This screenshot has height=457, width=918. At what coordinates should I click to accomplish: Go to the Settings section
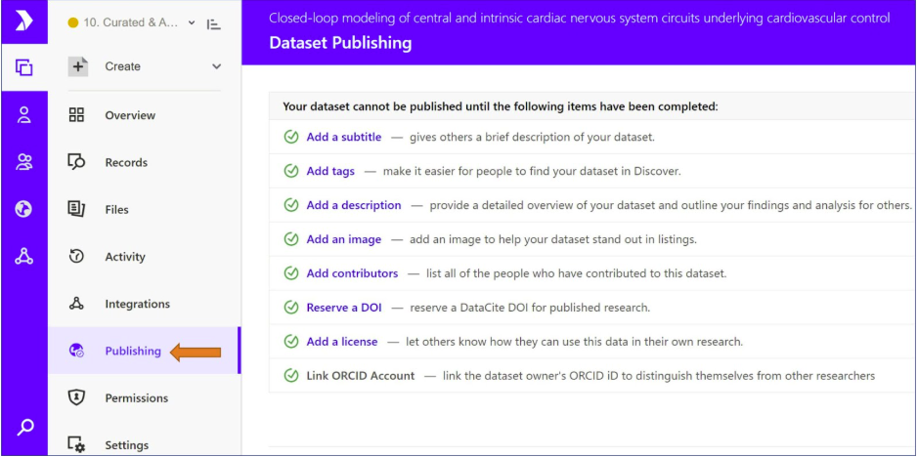126,445
